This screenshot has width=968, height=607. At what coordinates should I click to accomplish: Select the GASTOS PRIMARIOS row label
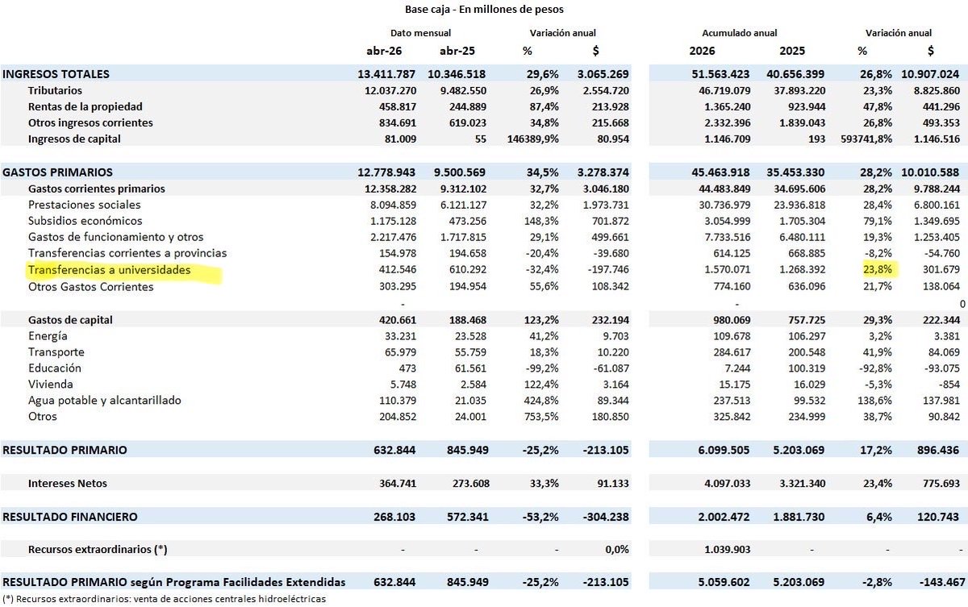(x=57, y=173)
